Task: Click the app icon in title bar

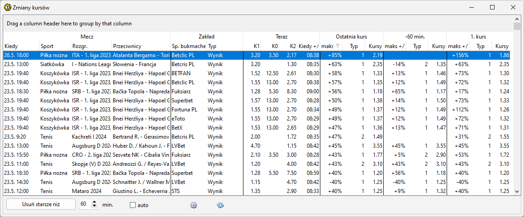Action: click(7, 8)
